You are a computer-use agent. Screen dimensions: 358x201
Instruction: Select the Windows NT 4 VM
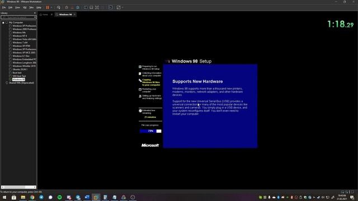[x=20, y=36]
